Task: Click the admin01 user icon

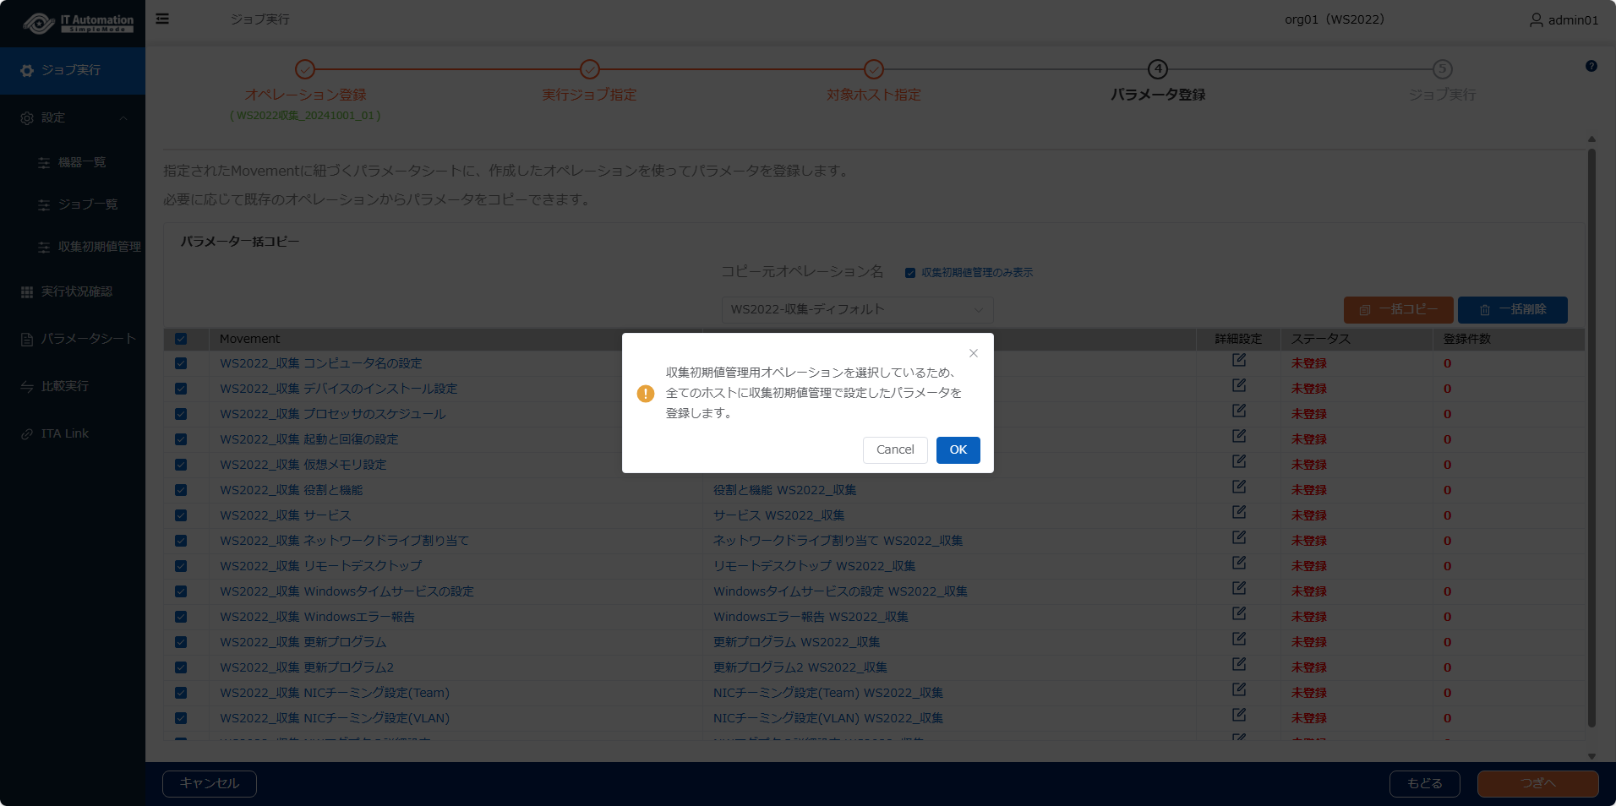Action: [1536, 19]
